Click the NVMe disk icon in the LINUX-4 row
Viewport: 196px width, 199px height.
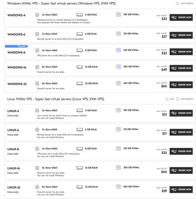tap(118, 110)
